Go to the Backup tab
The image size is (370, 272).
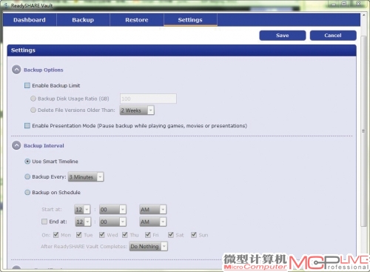[x=83, y=20]
